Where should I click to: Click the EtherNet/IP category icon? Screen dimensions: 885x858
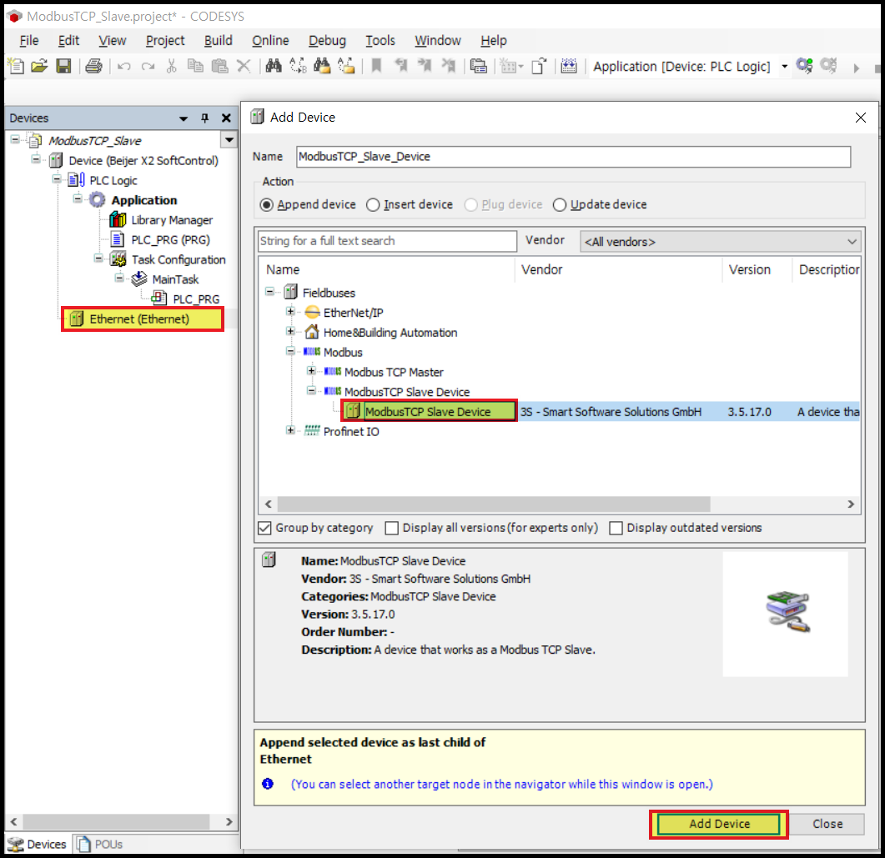[312, 313]
